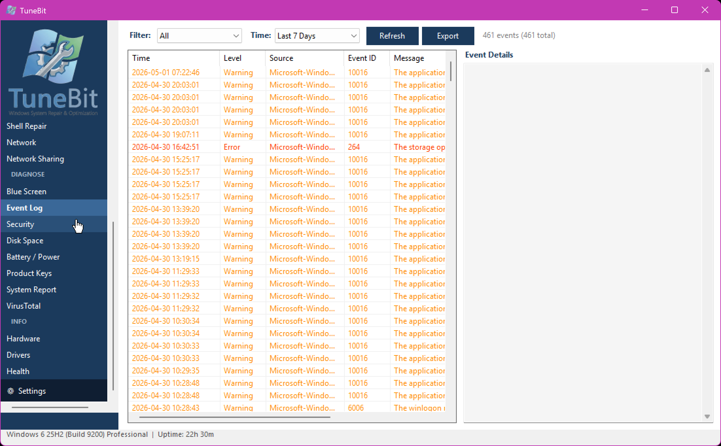Select event row 2026-04-30 10:29:35
The width and height of the screenshot is (721, 446).
287,370
